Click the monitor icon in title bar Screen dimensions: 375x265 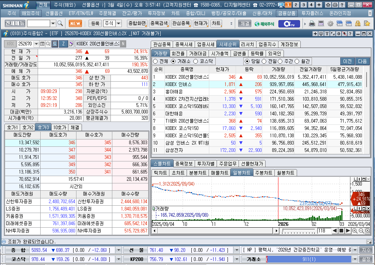pyautogui.click(x=281, y=5)
